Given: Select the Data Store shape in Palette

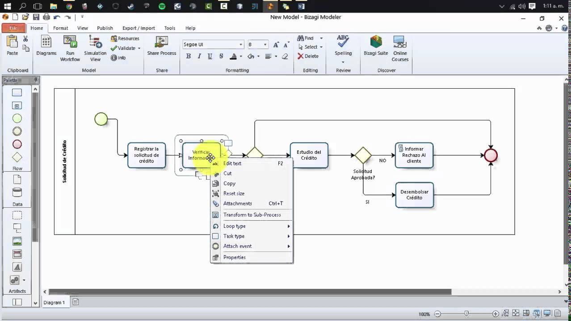Looking at the screenshot, I should click(x=17, y=193).
